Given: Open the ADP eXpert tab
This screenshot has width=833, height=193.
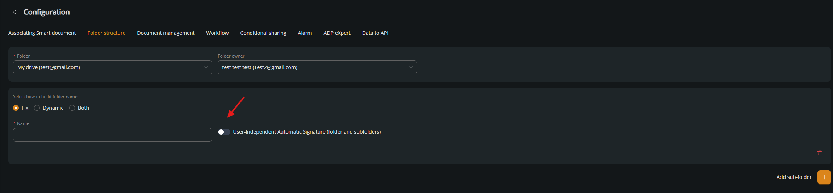Looking at the screenshot, I should point(337,33).
